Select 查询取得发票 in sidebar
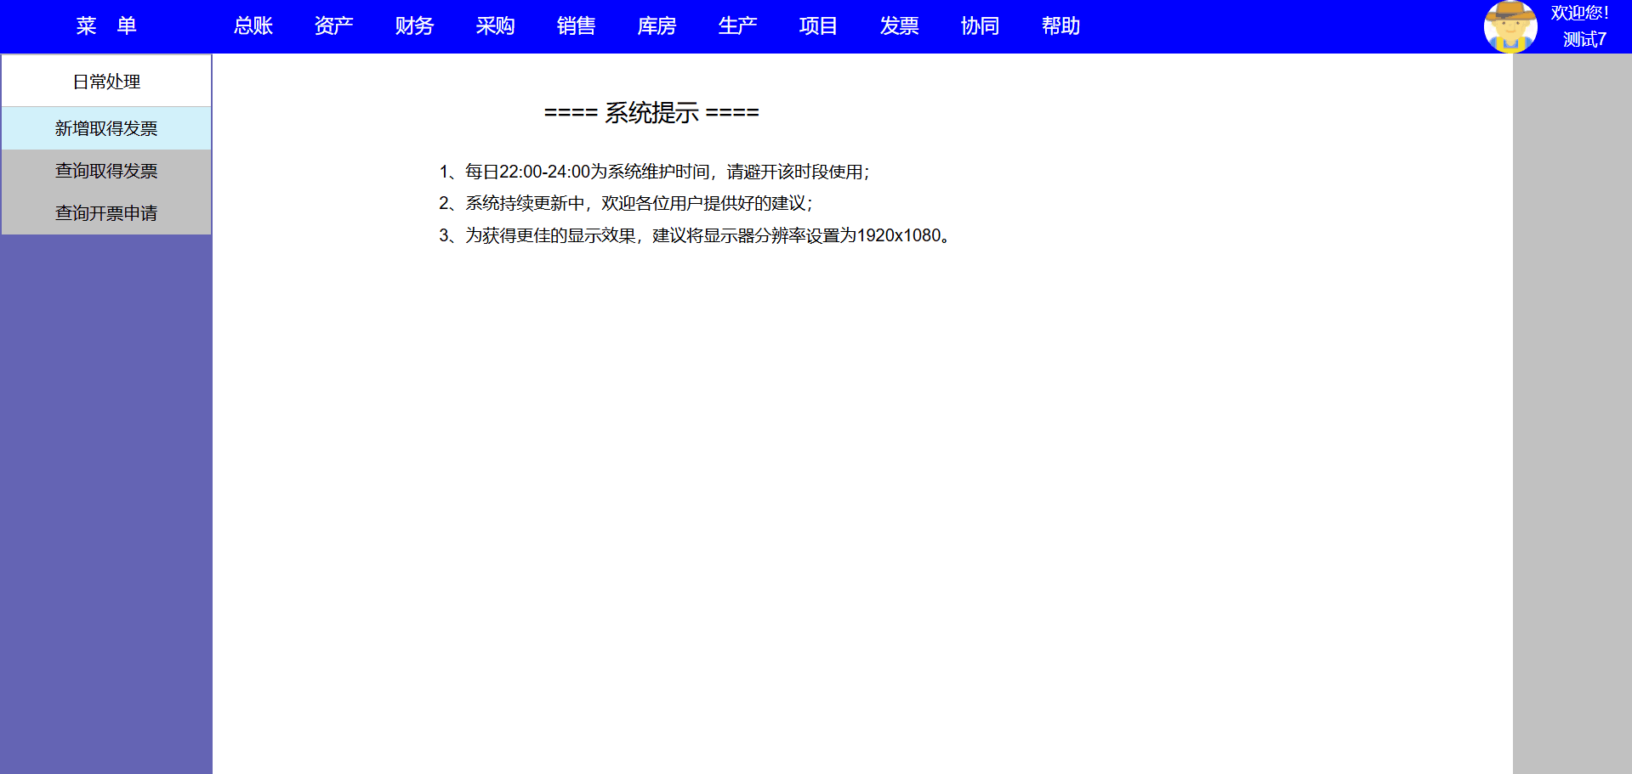 [106, 171]
